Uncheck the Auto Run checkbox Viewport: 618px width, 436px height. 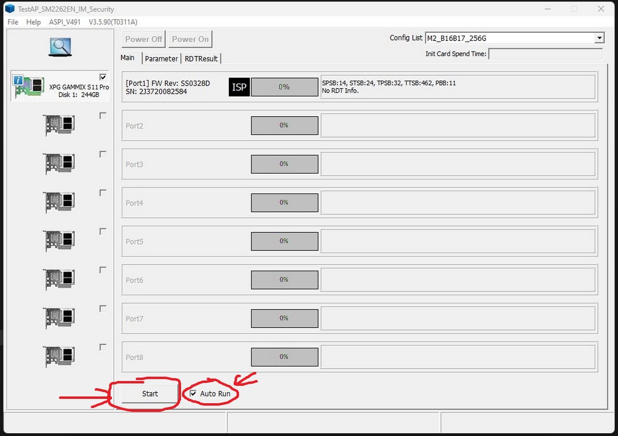(x=194, y=394)
